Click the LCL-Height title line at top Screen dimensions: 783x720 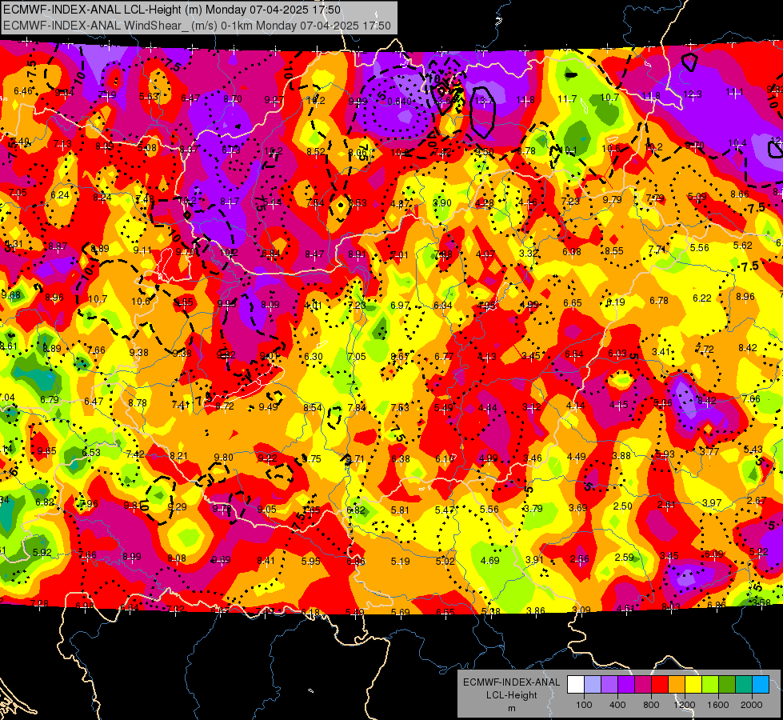click(x=172, y=10)
